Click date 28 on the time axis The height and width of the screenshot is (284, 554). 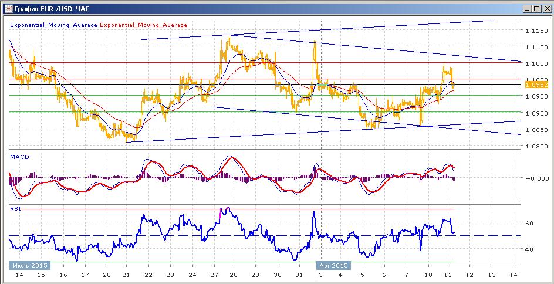pos(234,275)
